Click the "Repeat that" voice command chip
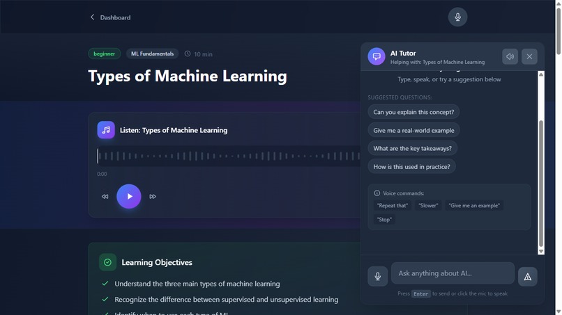 [393, 206]
